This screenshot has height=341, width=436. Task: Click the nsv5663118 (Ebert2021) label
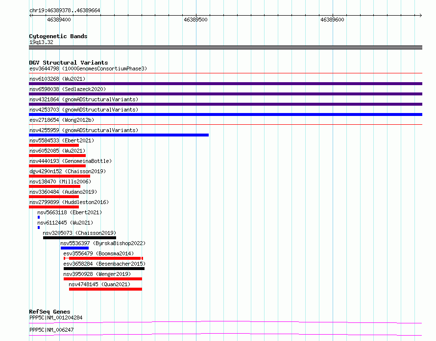pos(70,212)
